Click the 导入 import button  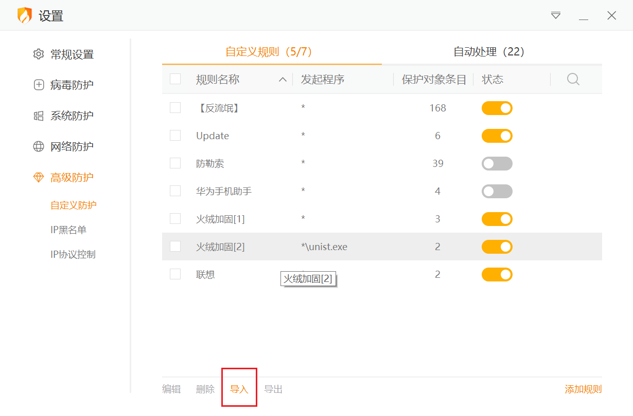(239, 389)
